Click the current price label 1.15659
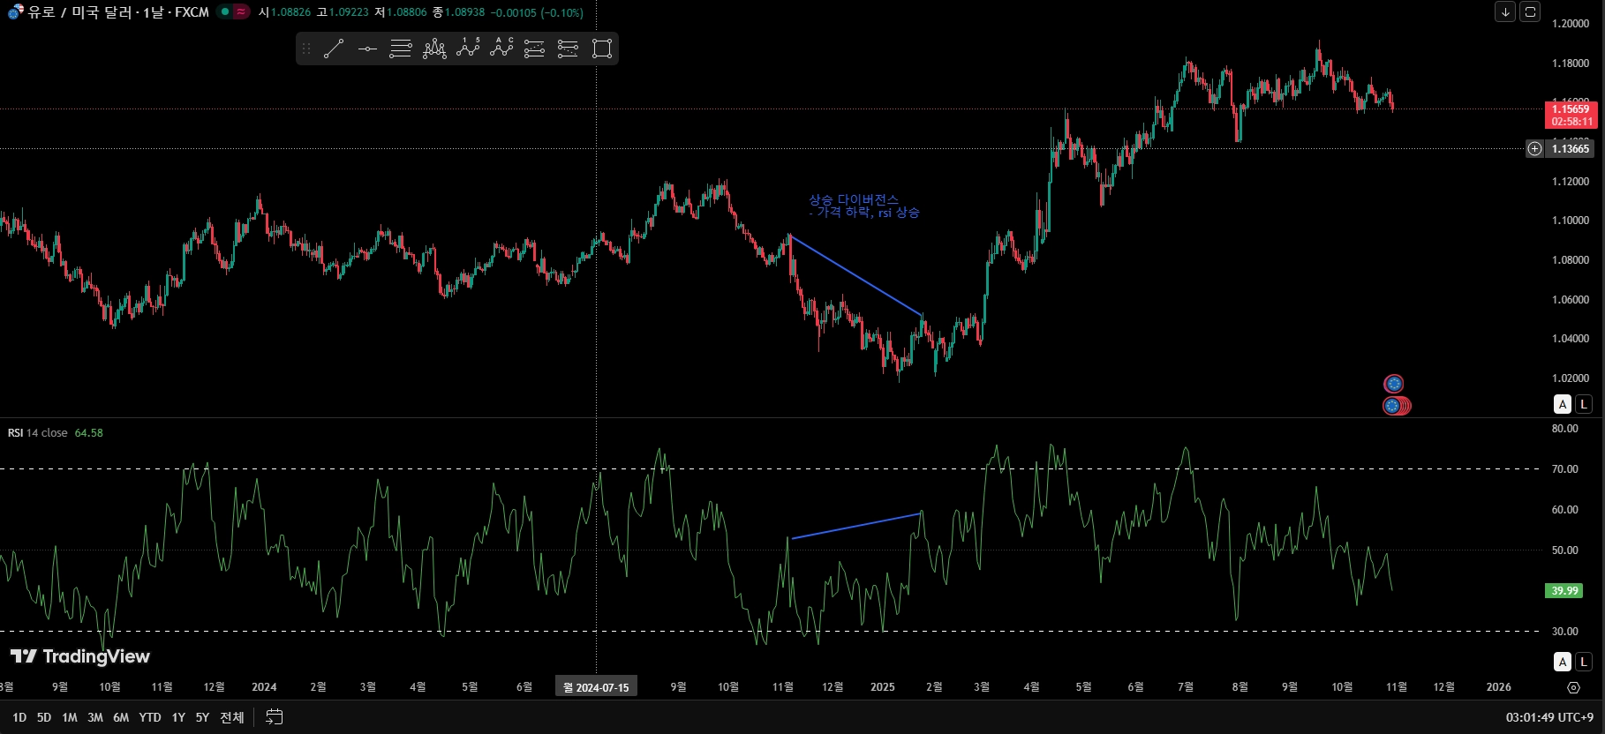Viewport: 1605px width, 734px height. (1571, 116)
